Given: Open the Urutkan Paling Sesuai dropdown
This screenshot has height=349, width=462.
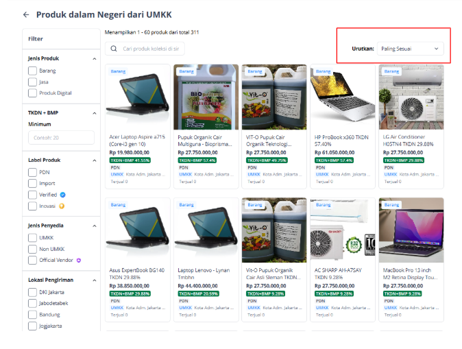Looking at the screenshot, I should click(410, 49).
